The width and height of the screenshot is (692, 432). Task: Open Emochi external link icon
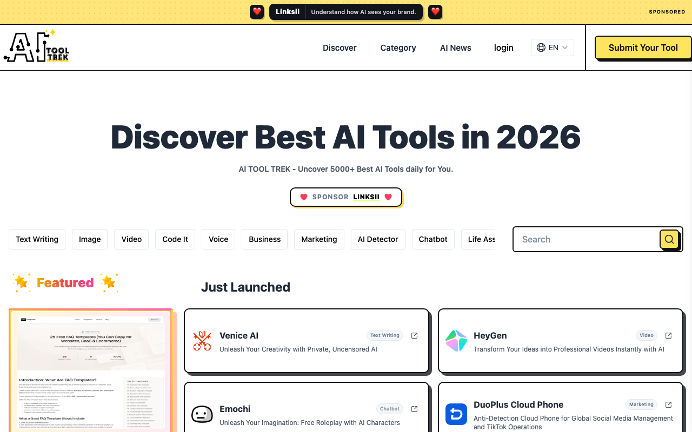pyautogui.click(x=415, y=409)
